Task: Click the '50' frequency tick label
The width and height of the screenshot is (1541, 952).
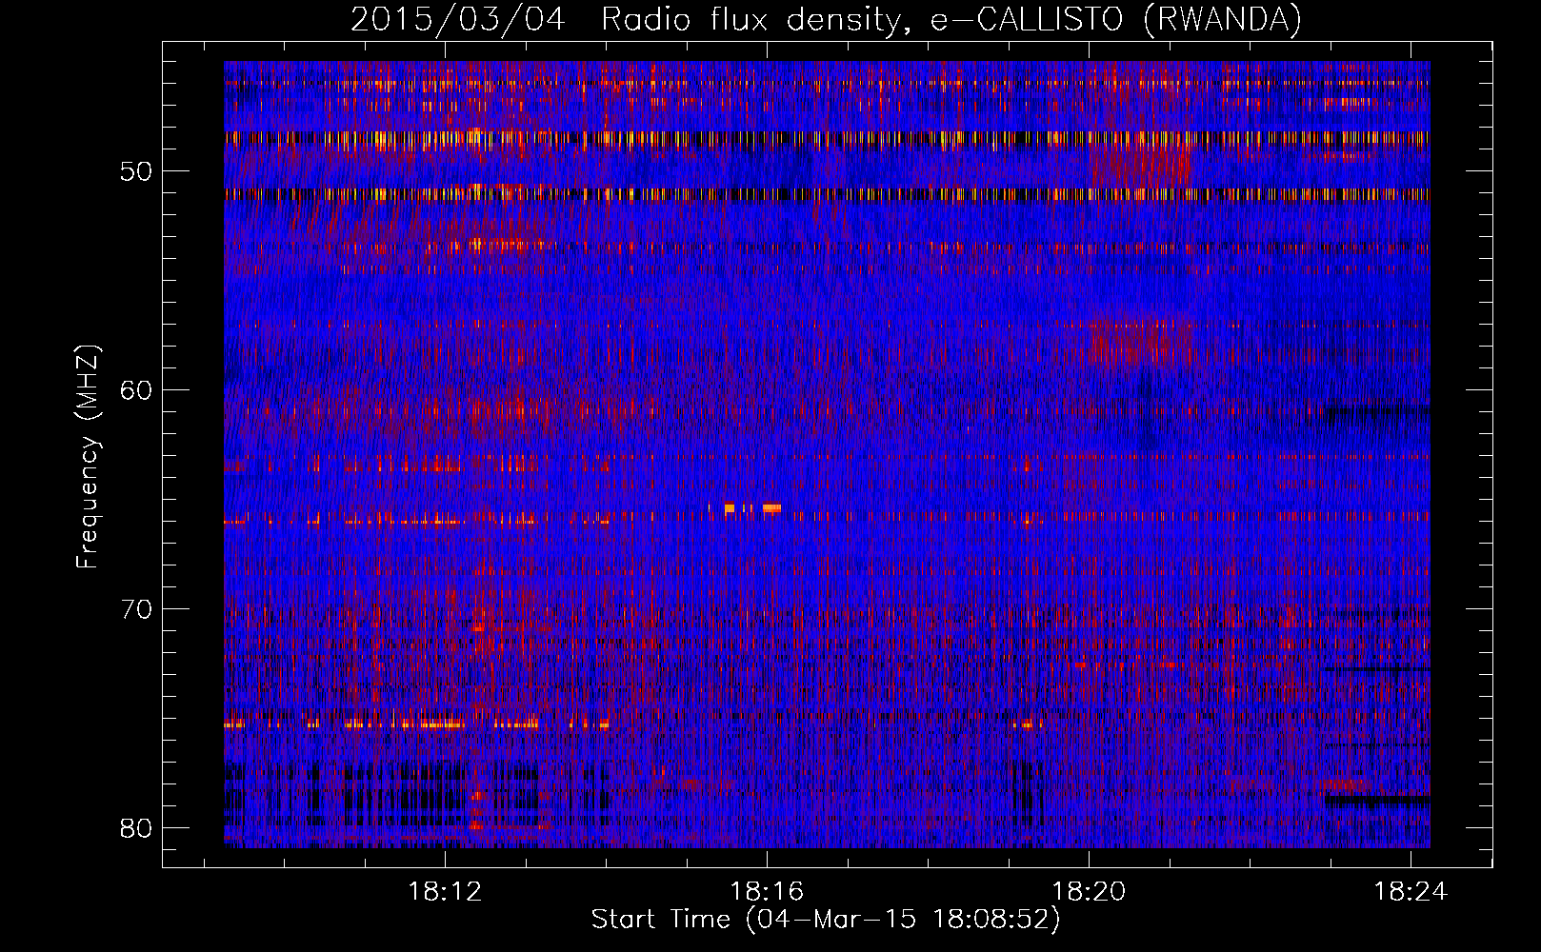Action: point(137,172)
